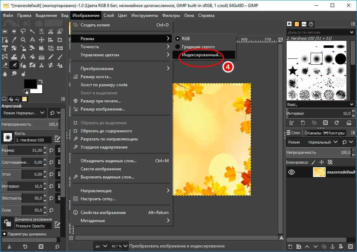357x252 pixels.
Task: Click Индексированный... menu entry
Action: tap(202, 55)
